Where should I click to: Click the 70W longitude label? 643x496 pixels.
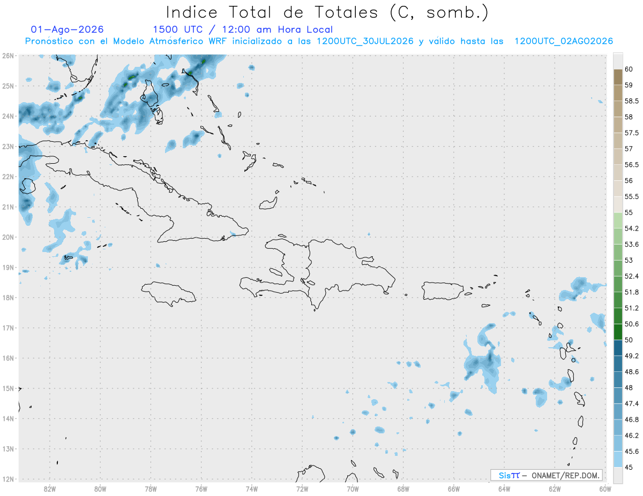pyautogui.click(x=353, y=489)
